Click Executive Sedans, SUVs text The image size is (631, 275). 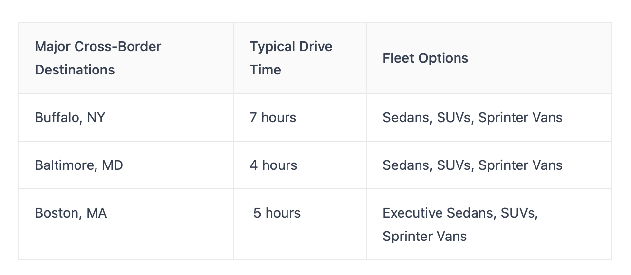(459, 213)
